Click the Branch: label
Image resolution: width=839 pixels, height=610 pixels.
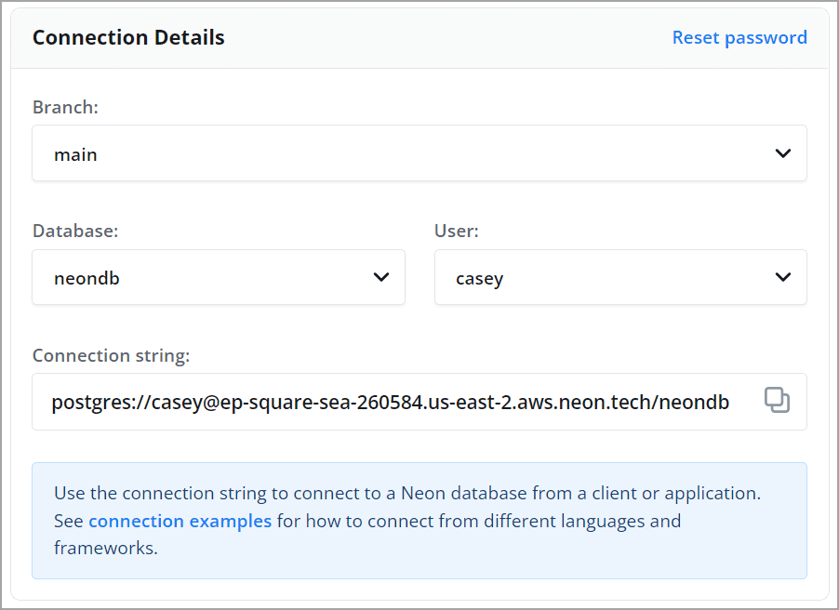coord(65,107)
